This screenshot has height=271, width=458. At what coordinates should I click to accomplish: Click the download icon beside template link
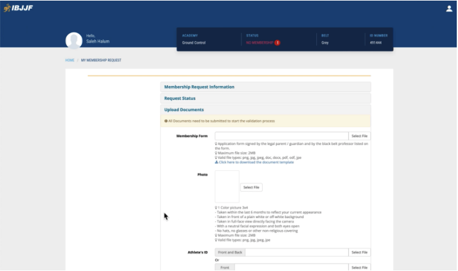click(216, 162)
